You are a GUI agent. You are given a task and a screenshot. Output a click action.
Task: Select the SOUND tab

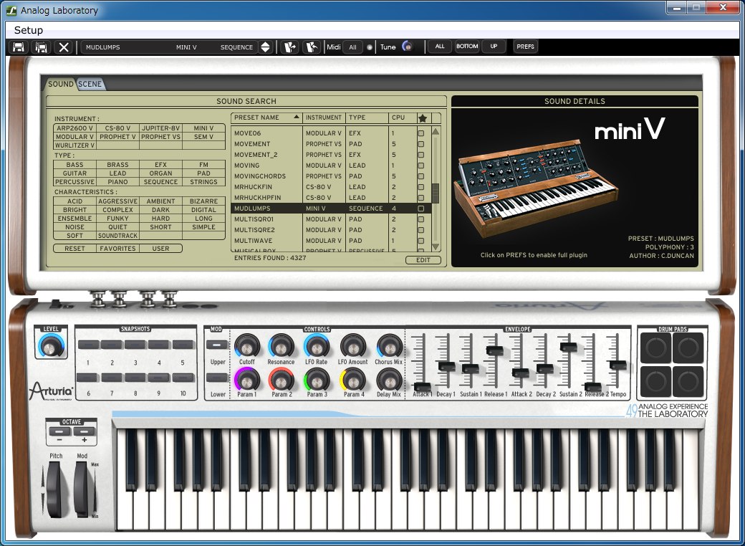coord(61,84)
